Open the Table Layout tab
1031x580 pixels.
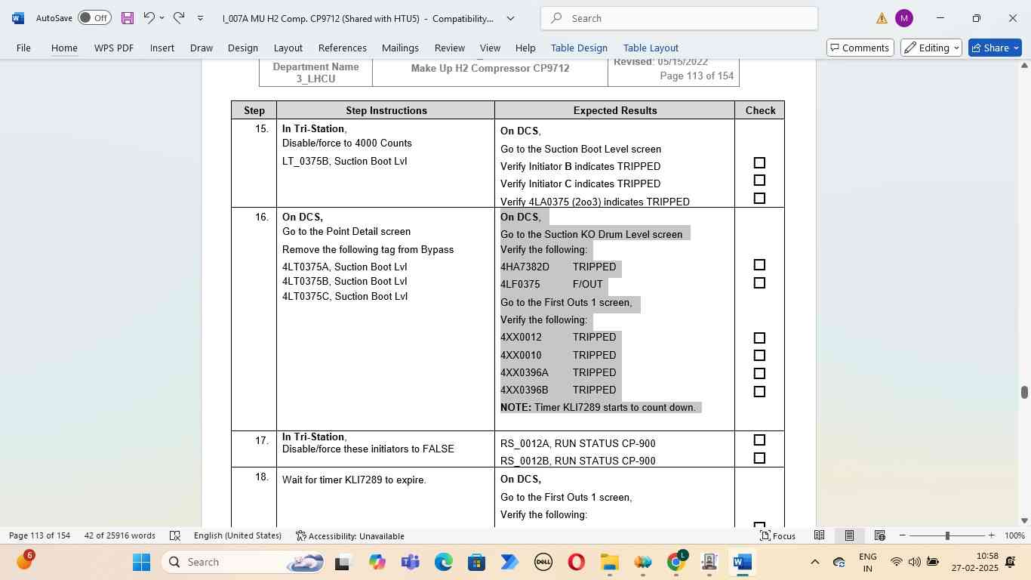[x=651, y=48]
